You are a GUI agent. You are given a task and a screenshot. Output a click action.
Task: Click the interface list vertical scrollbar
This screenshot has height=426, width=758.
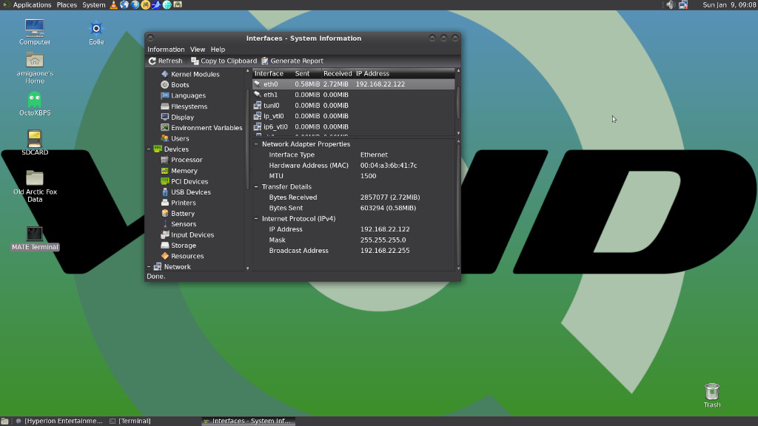pyautogui.click(x=458, y=102)
